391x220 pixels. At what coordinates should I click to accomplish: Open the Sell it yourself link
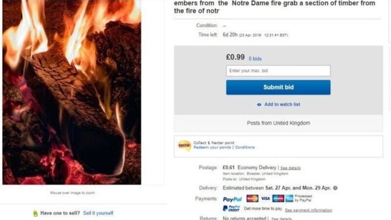(98, 213)
